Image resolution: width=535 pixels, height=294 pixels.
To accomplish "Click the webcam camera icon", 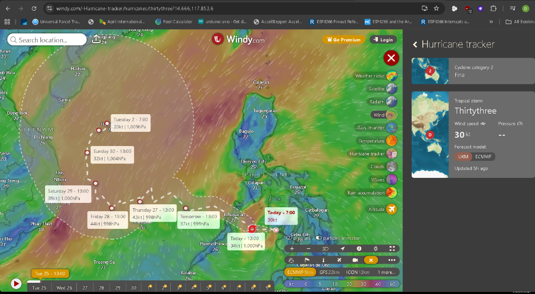I will tap(355, 260).
